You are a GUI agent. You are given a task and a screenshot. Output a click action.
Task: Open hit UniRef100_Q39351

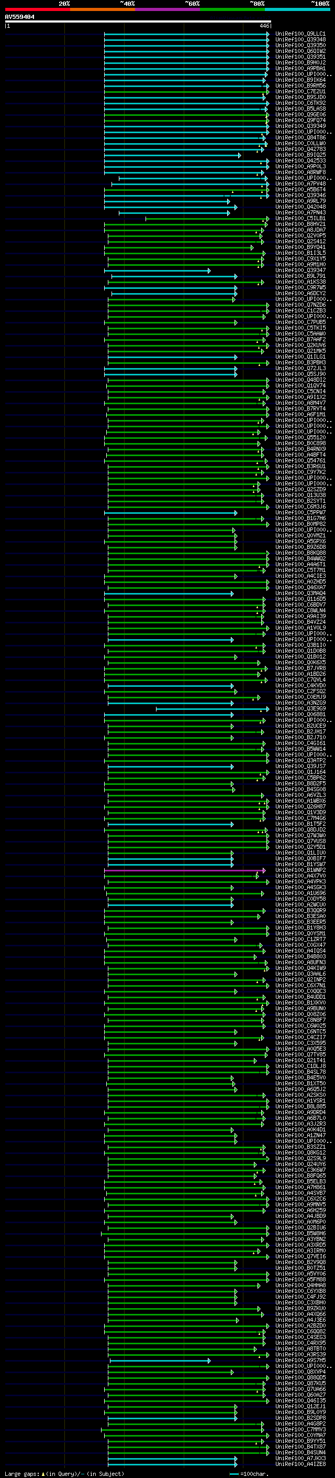coord(300,57)
